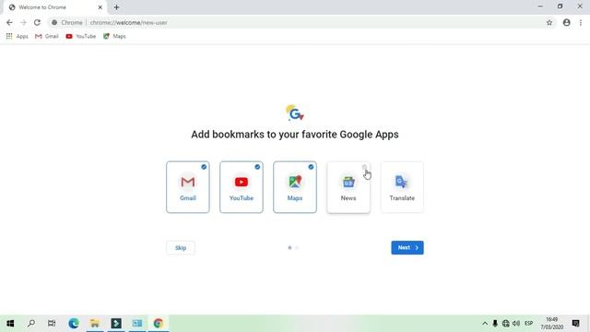Select the Translate app card
Screen dimensions: 590x332
[x=402, y=187]
